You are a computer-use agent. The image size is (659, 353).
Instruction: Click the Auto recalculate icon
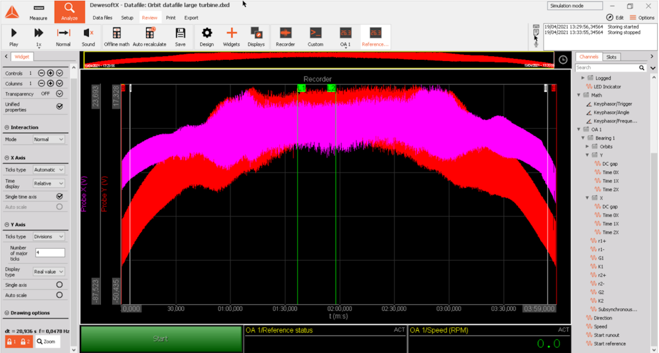[x=149, y=37]
